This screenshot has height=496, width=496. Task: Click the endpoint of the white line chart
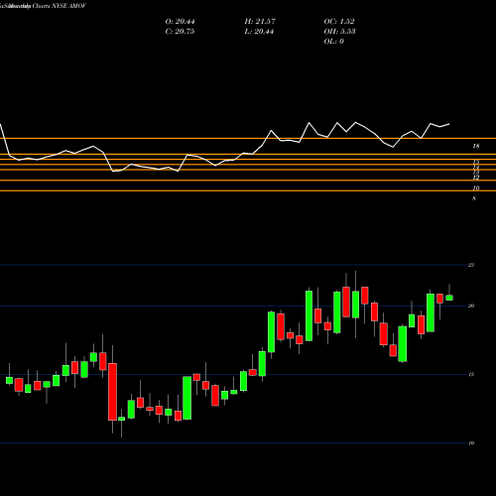(x=449, y=124)
